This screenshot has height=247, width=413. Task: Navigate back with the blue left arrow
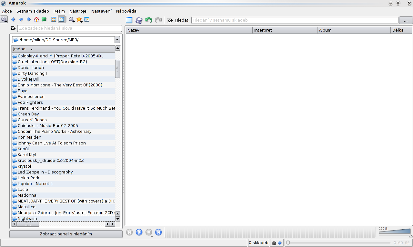[x=21, y=20]
